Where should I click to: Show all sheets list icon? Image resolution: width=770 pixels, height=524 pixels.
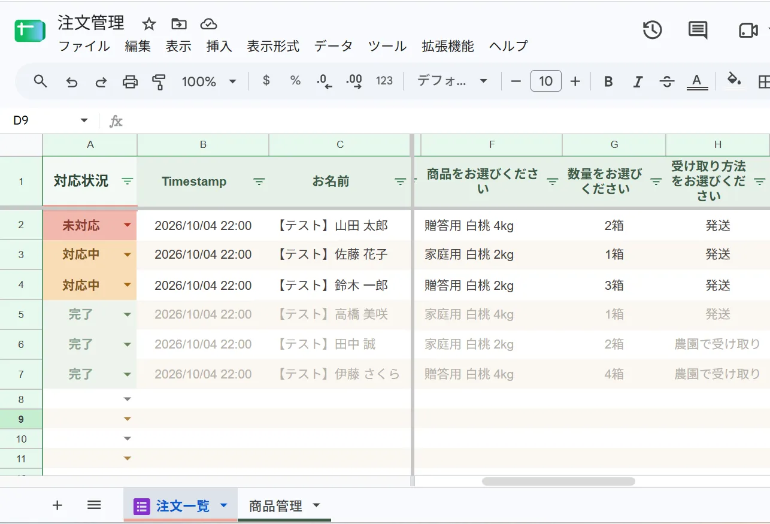tap(94, 505)
